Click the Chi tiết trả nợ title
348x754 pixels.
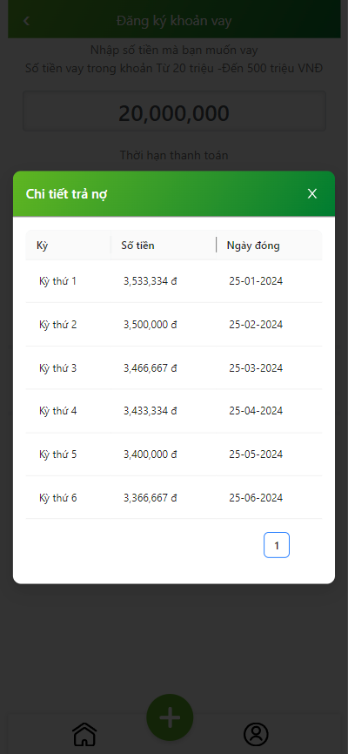(x=66, y=194)
